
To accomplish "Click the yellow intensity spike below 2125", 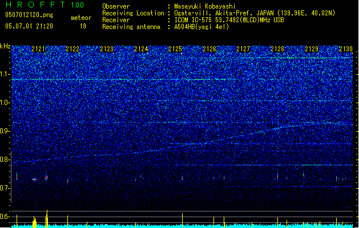I will [182, 221].
